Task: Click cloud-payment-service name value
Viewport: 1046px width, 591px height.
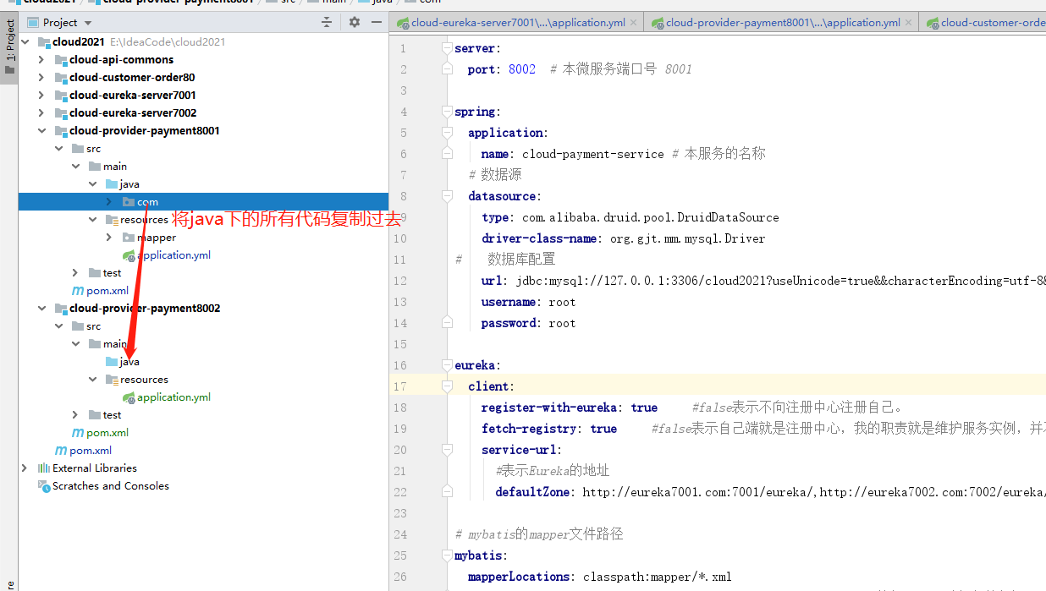Action: [x=593, y=154]
